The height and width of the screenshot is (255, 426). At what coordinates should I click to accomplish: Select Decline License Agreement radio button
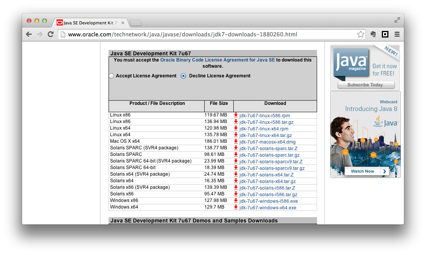click(x=184, y=76)
